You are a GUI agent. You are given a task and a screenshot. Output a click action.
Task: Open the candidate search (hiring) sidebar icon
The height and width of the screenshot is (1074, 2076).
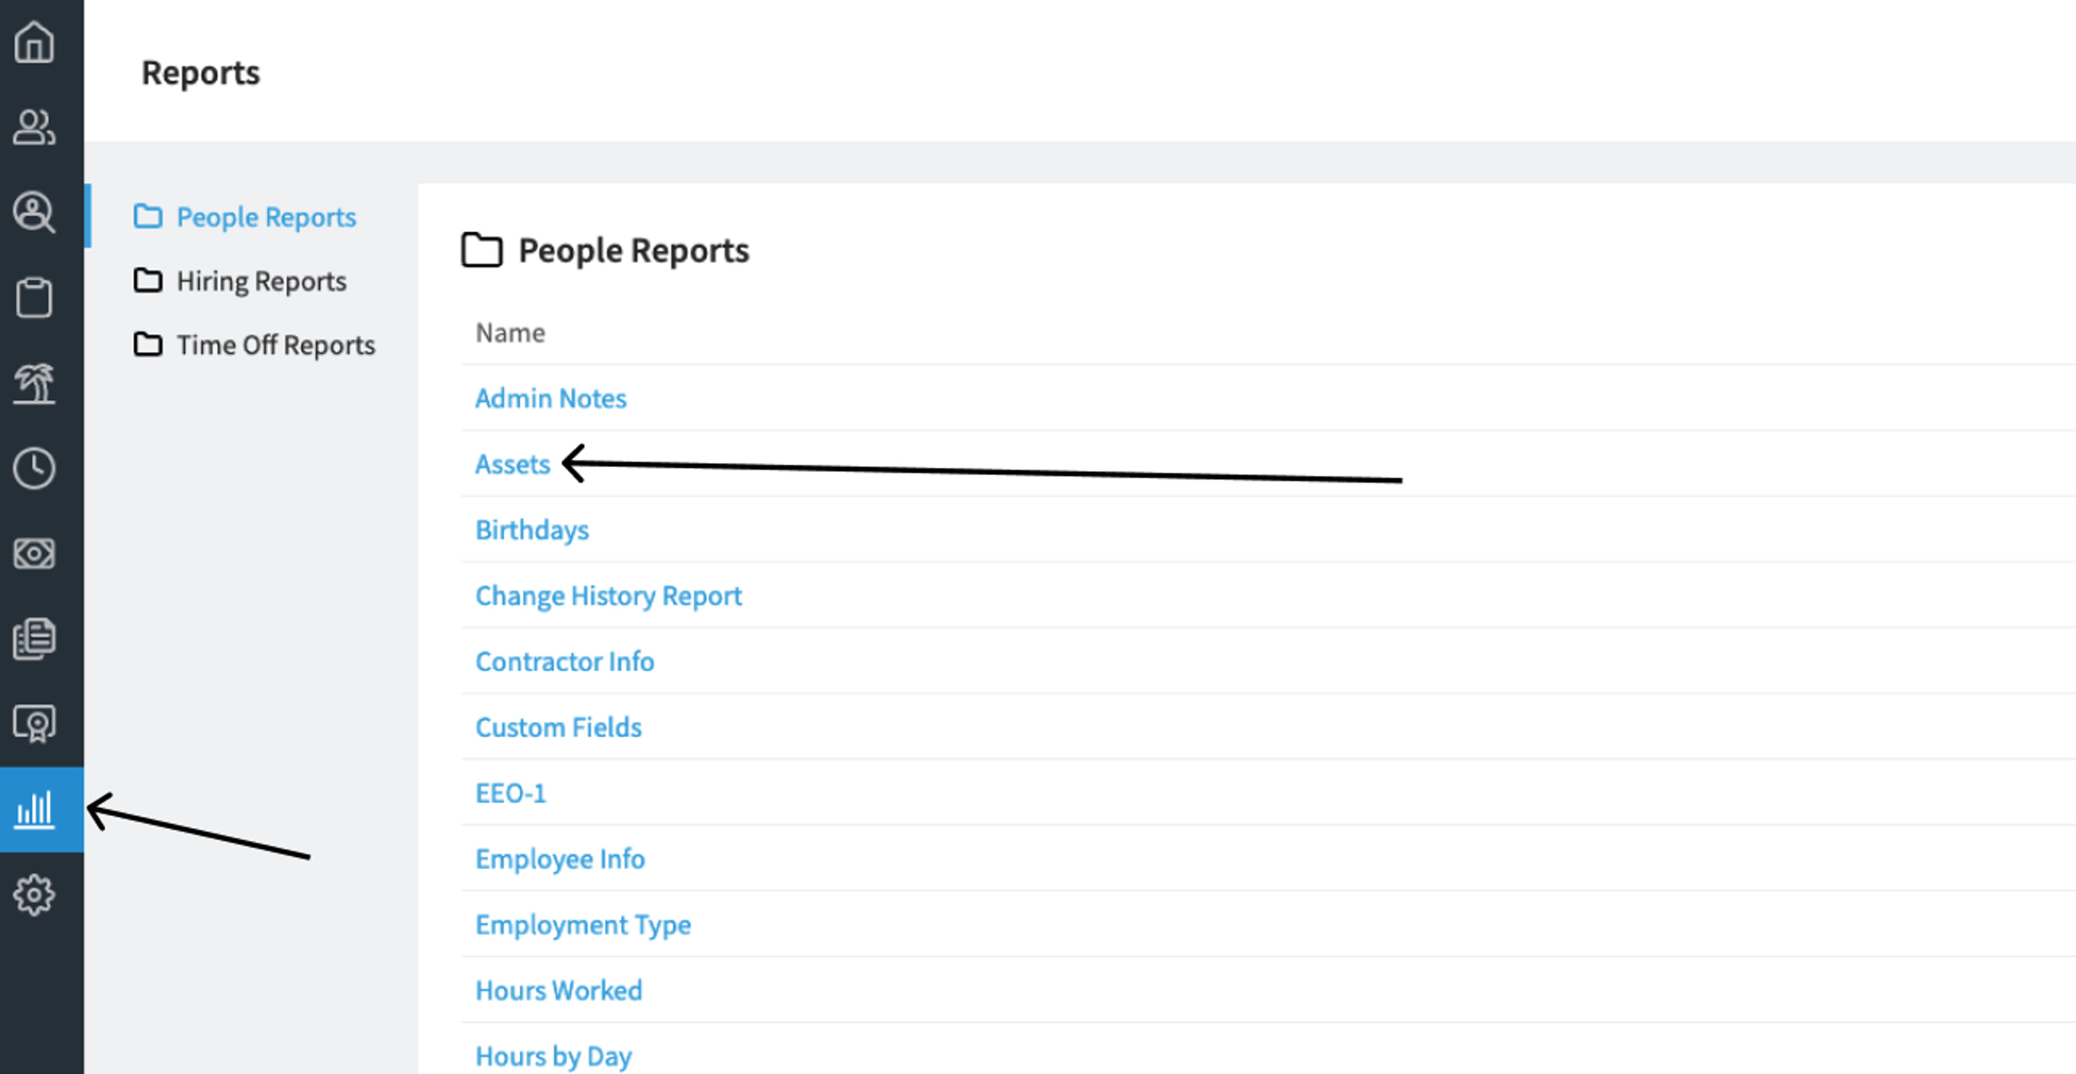pyautogui.click(x=34, y=212)
